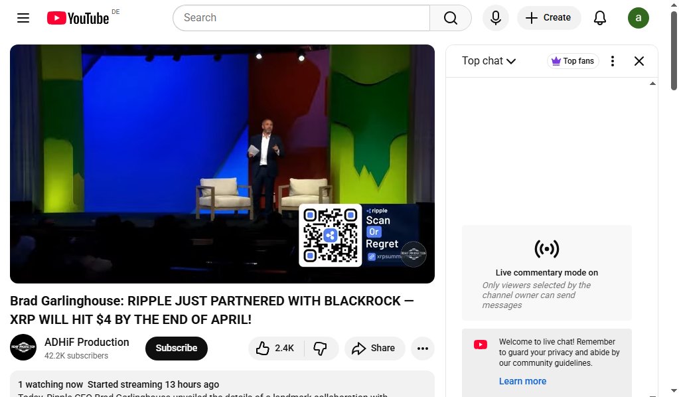This screenshot has width=679, height=397.
Task: Click the magnifying glass search button
Action: pos(451,18)
